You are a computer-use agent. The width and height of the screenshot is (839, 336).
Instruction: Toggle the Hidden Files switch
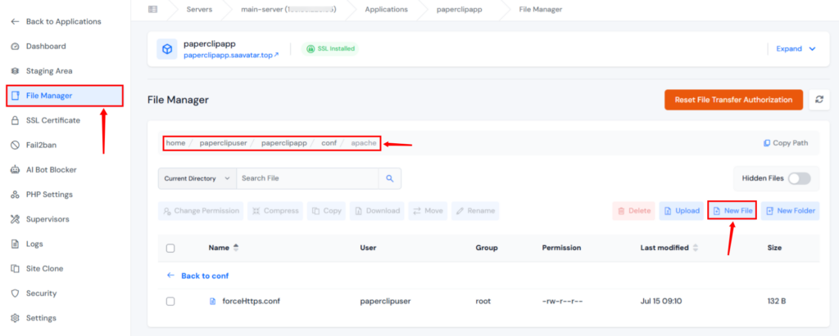point(800,178)
